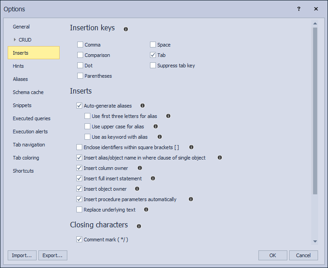The image size is (328, 268).
Task: Confirm options with OK button
Action: [272, 255]
